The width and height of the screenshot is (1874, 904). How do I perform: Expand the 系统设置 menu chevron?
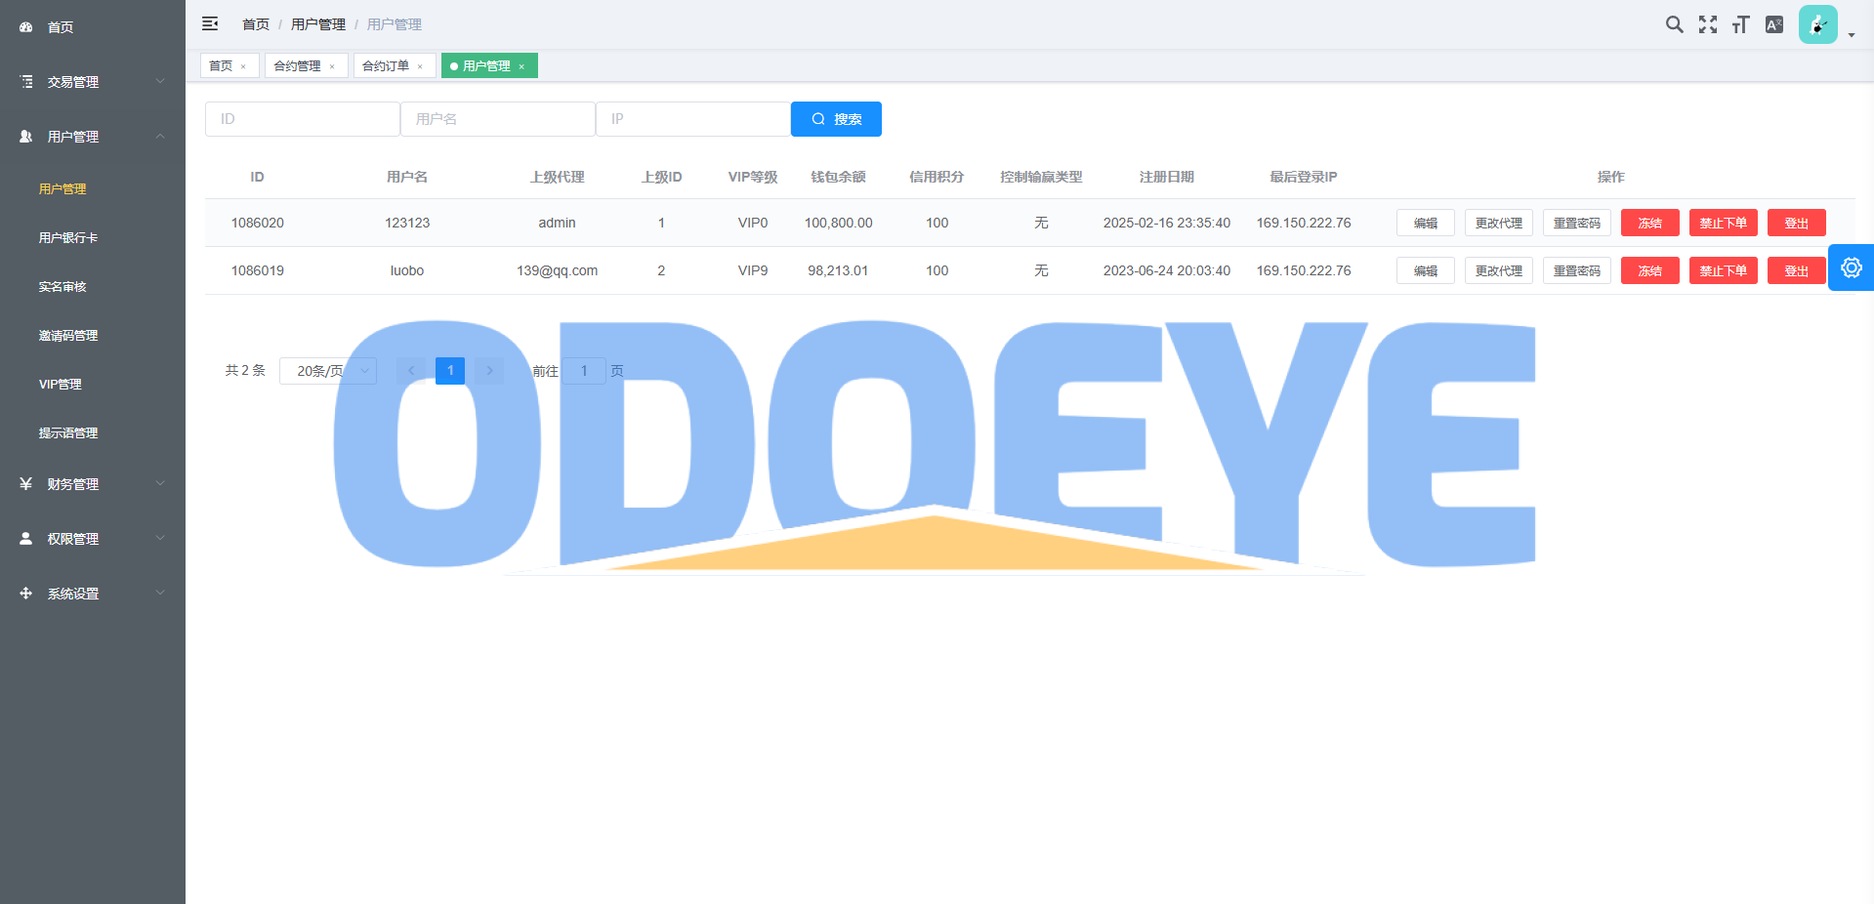click(x=160, y=593)
